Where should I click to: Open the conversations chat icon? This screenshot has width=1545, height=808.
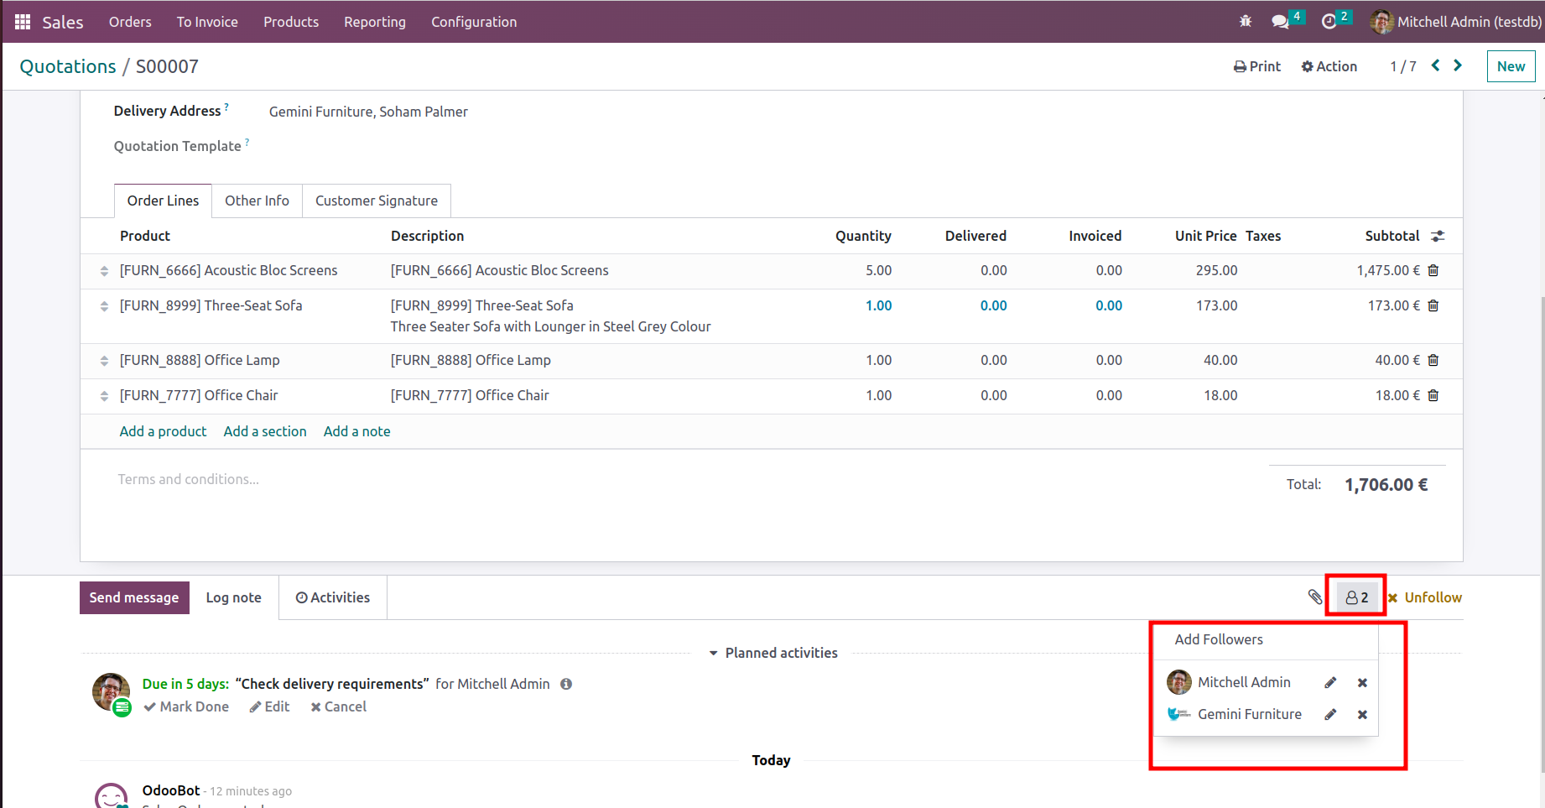(x=1280, y=22)
